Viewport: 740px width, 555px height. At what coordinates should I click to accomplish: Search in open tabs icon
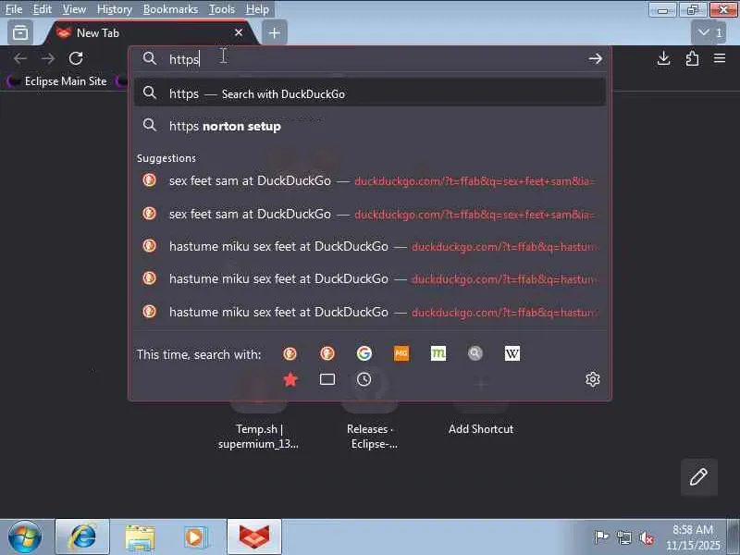click(x=327, y=379)
